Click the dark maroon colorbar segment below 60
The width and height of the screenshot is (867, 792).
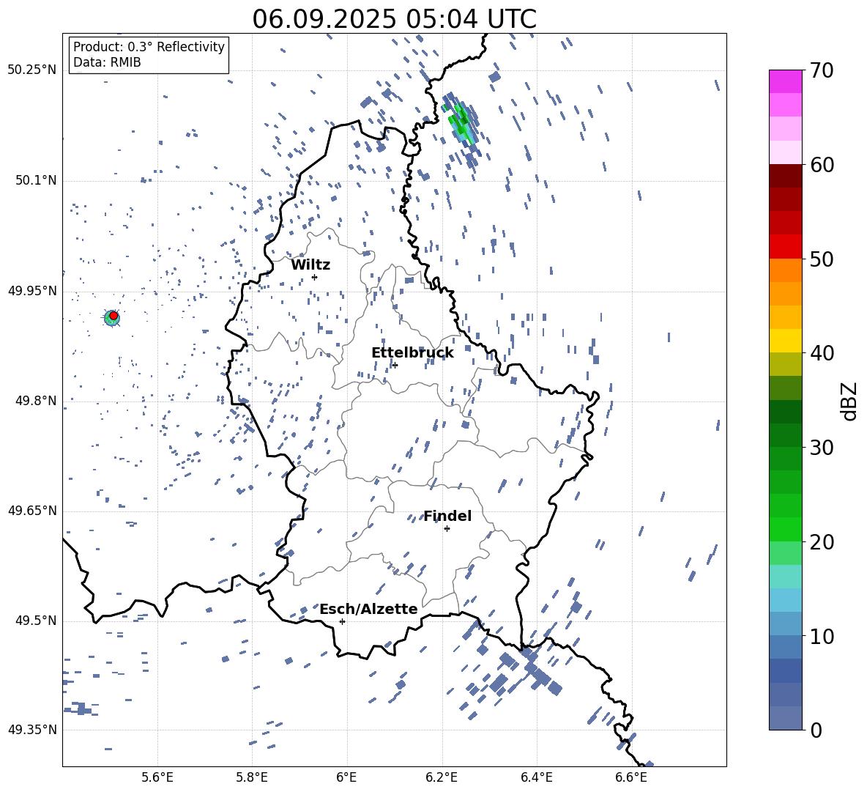tap(785, 176)
